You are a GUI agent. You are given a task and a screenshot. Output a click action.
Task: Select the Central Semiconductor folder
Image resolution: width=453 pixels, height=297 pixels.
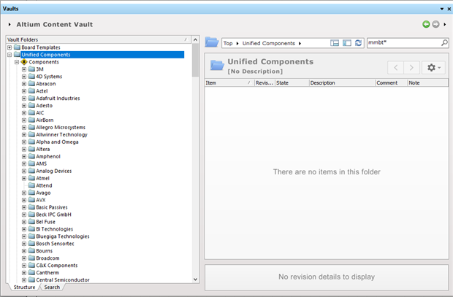(63, 280)
